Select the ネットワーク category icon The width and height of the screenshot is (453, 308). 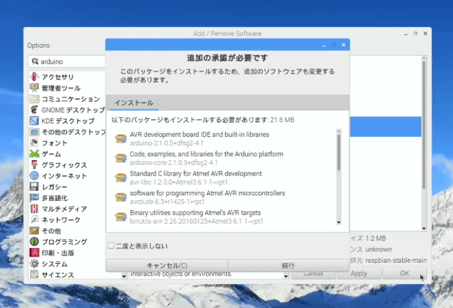pyautogui.click(x=34, y=220)
